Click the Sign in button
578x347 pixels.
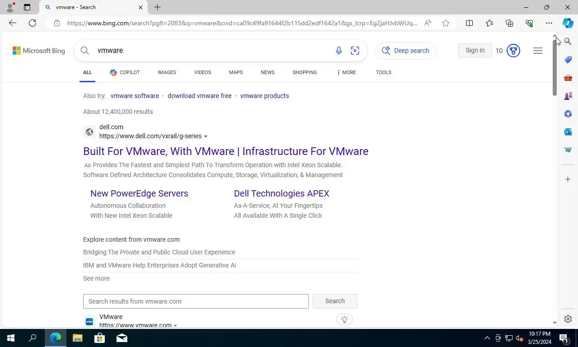(x=475, y=51)
